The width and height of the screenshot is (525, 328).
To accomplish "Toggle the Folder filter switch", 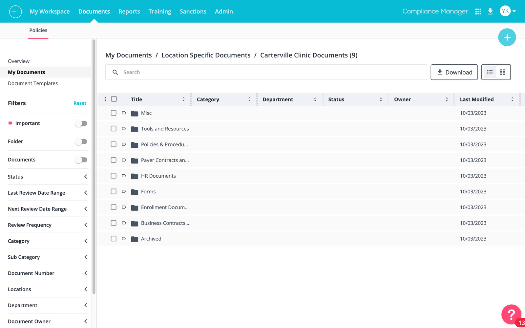I will tap(81, 142).
